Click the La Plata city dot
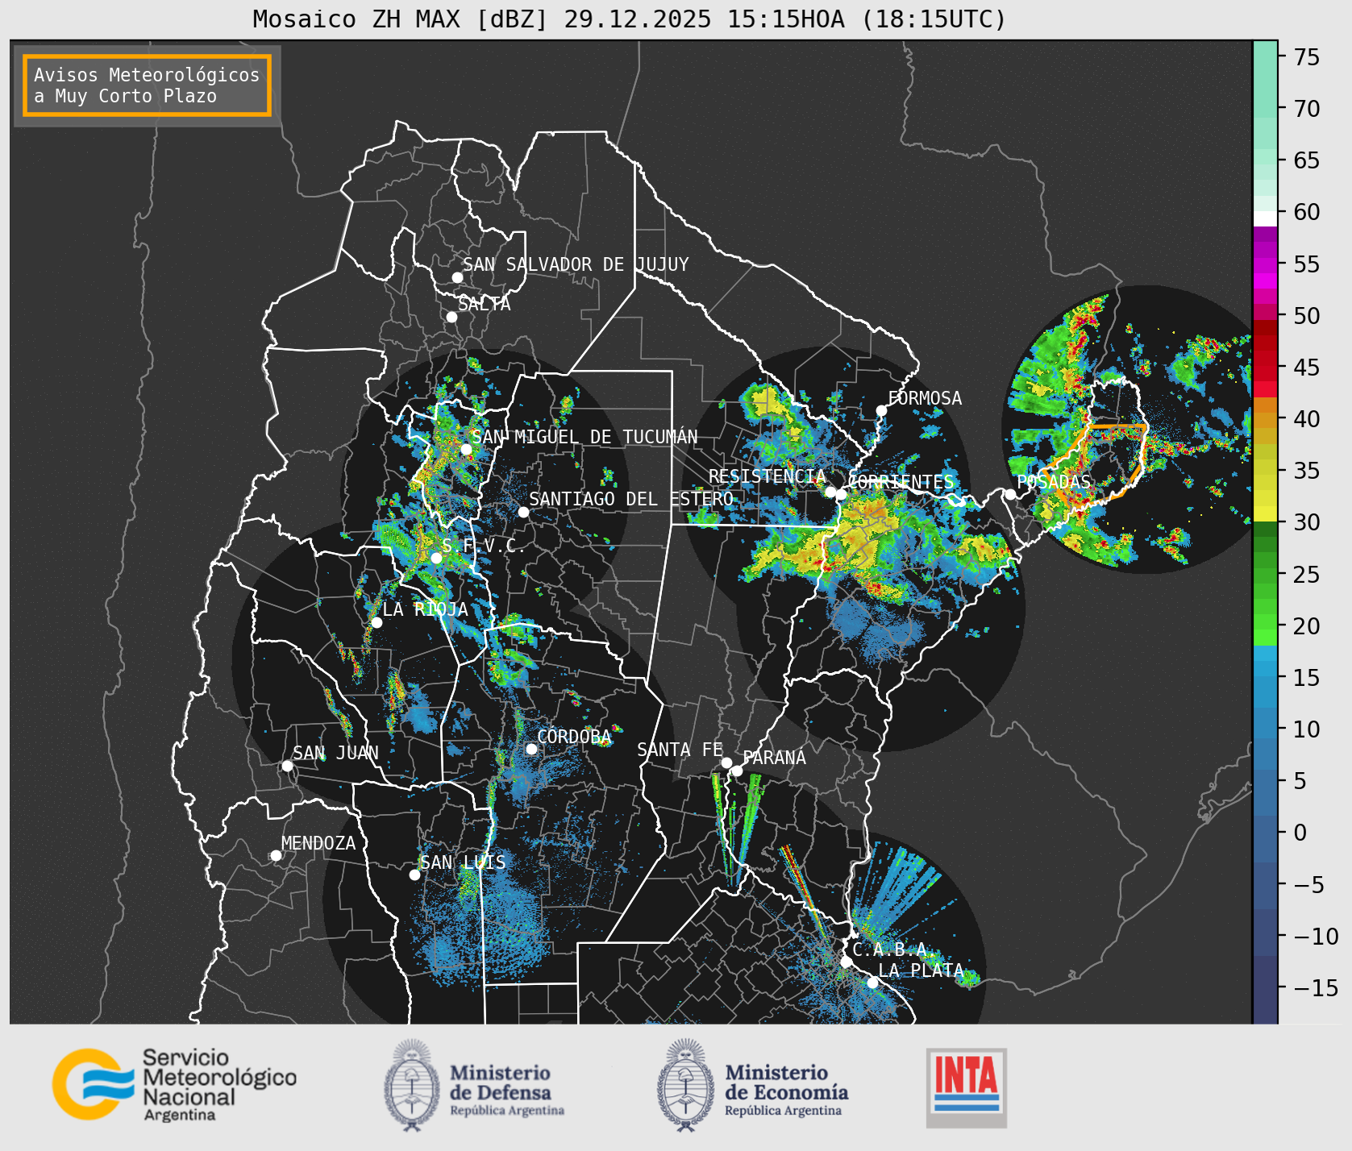This screenshot has height=1151, width=1352. coord(872,983)
